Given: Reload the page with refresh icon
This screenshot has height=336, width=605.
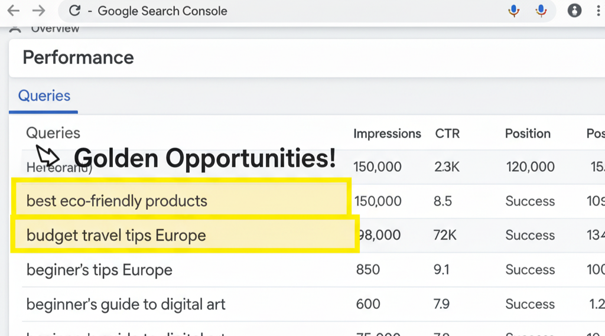Looking at the screenshot, I should 74,11.
